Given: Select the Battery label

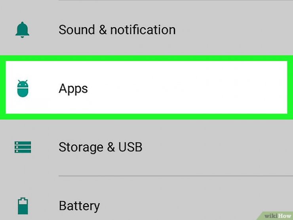Looking at the screenshot, I should (x=79, y=206).
